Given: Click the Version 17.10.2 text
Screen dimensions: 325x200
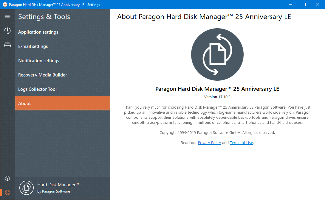Looking at the screenshot, I should (x=217, y=97).
